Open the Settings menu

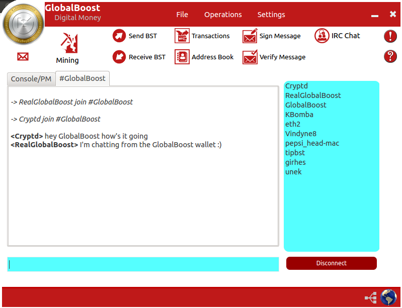[271, 15]
